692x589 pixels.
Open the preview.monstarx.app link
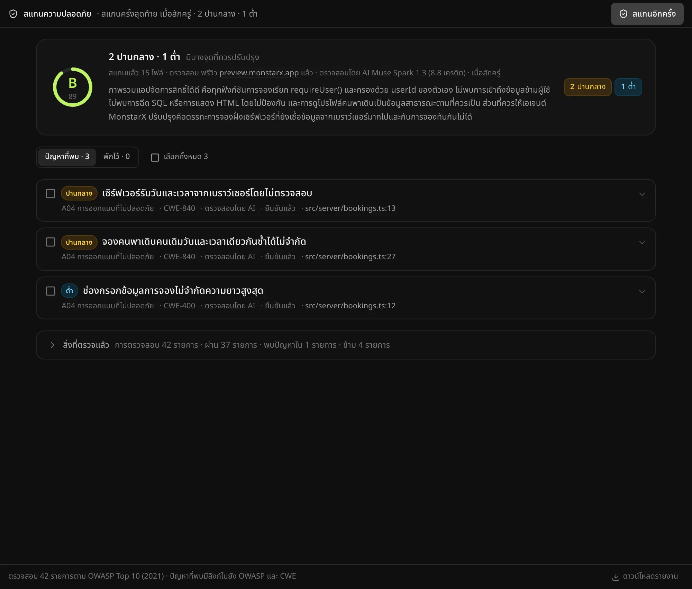point(259,73)
